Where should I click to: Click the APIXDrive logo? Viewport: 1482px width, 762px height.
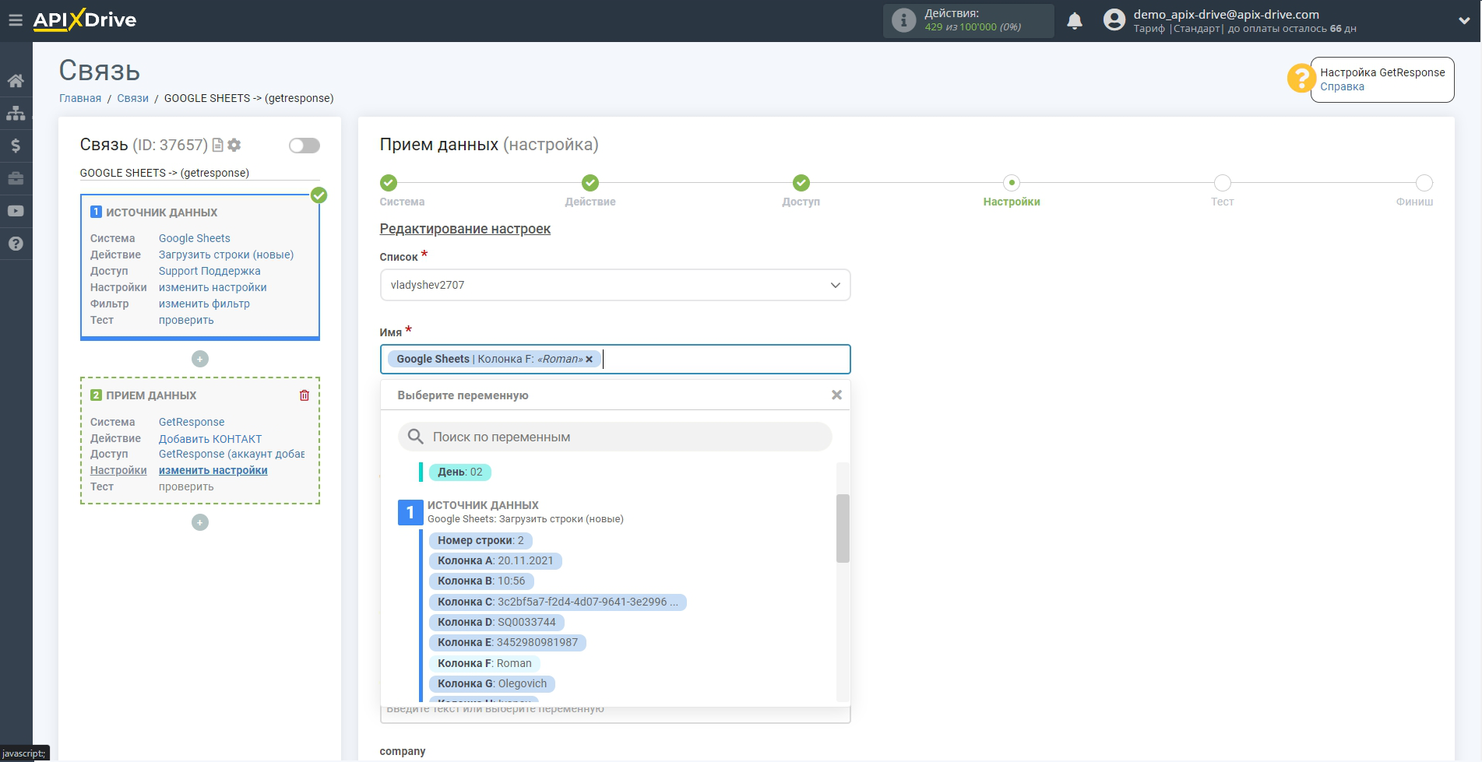(85, 20)
